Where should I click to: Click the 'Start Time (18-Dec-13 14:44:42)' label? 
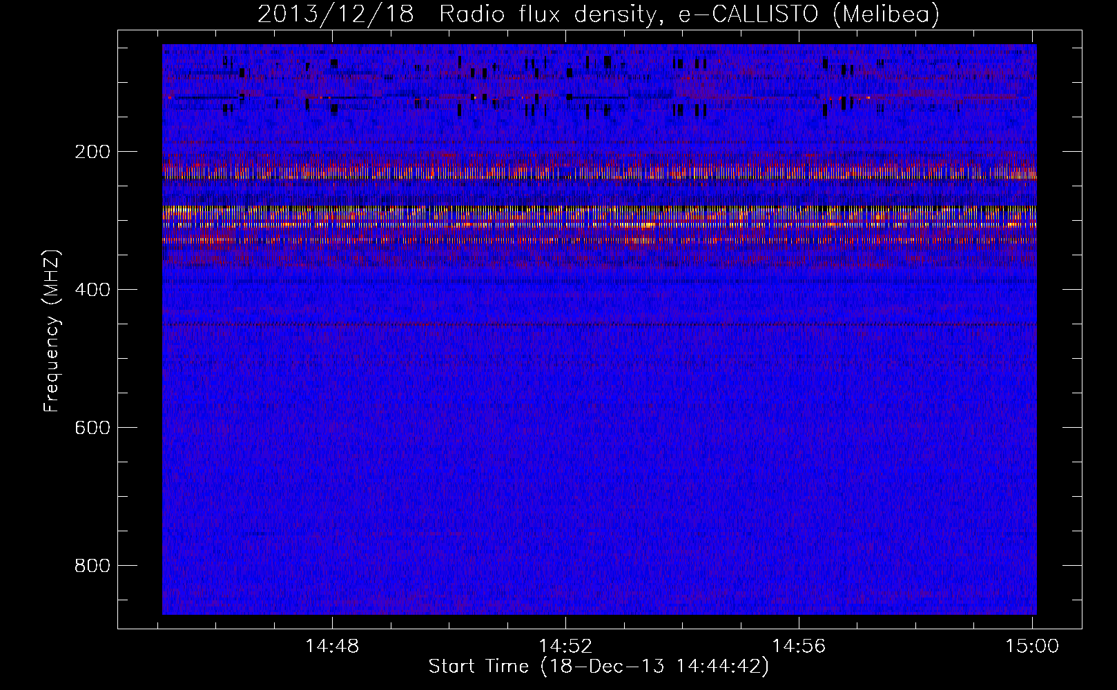point(599,667)
